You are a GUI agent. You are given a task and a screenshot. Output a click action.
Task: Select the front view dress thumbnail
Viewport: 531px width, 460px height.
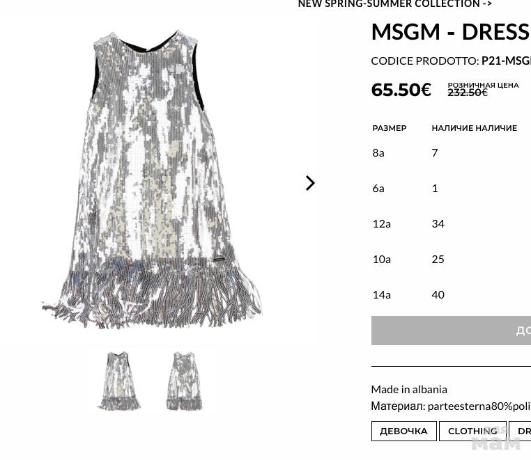click(119, 381)
